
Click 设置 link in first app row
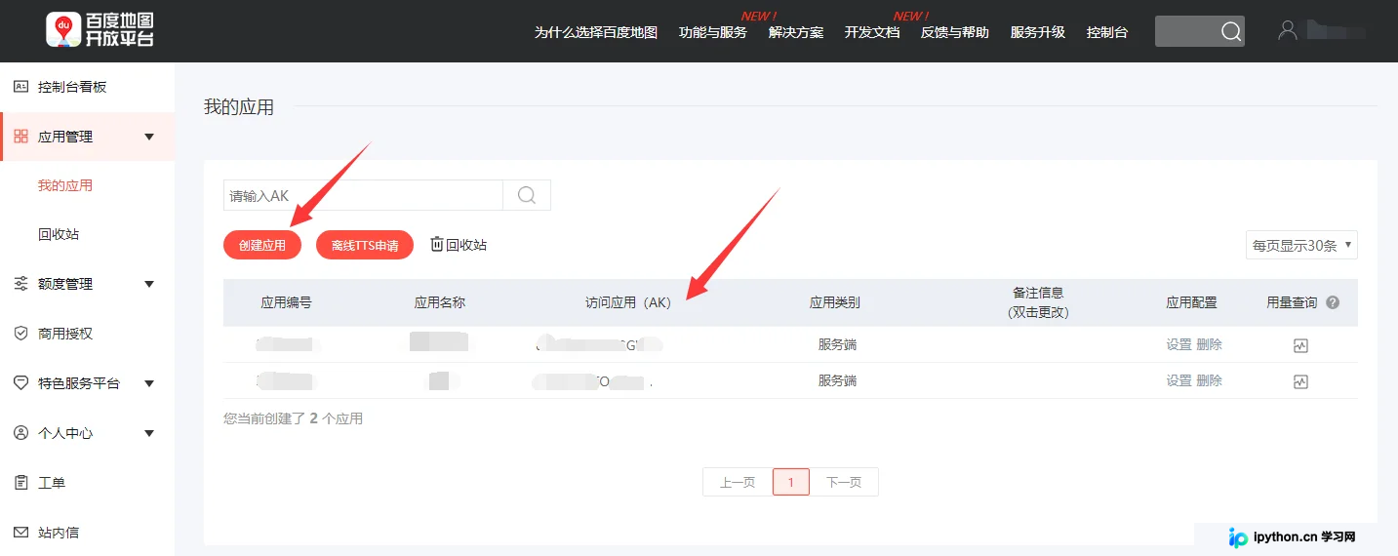click(1178, 344)
